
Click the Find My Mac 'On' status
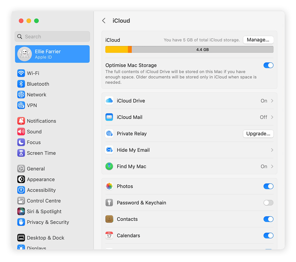point(264,167)
